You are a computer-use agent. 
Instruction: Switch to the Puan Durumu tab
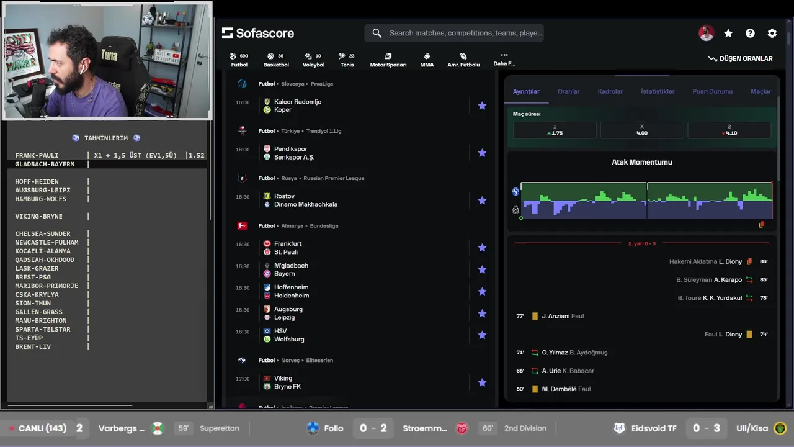712,91
